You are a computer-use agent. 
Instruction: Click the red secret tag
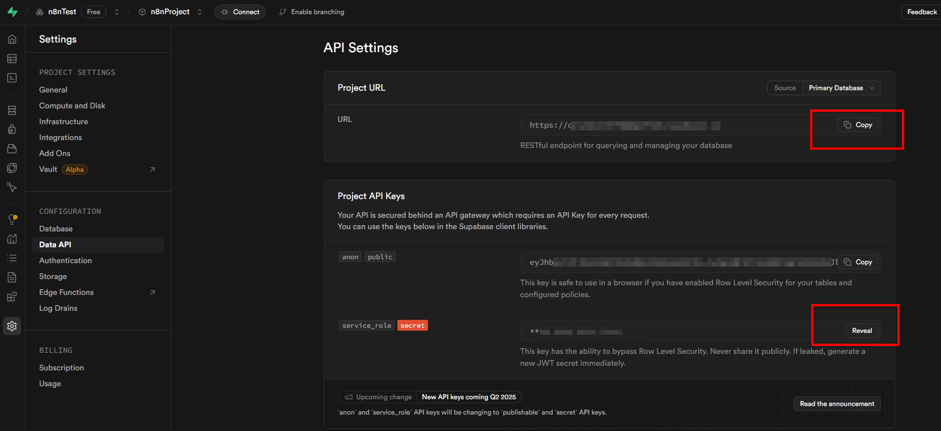coord(413,326)
